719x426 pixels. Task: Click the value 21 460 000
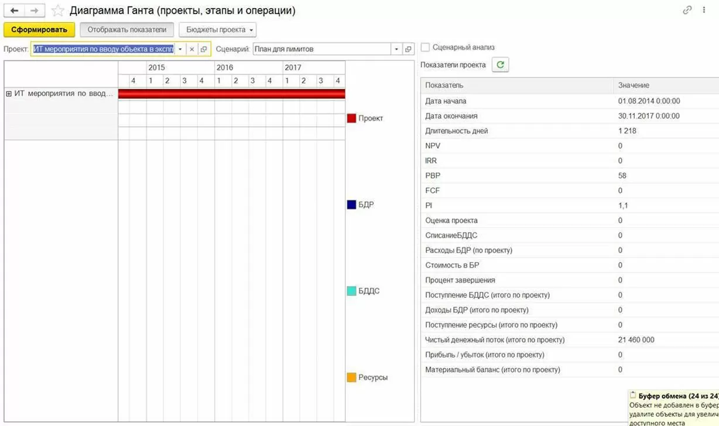(x=636, y=340)
